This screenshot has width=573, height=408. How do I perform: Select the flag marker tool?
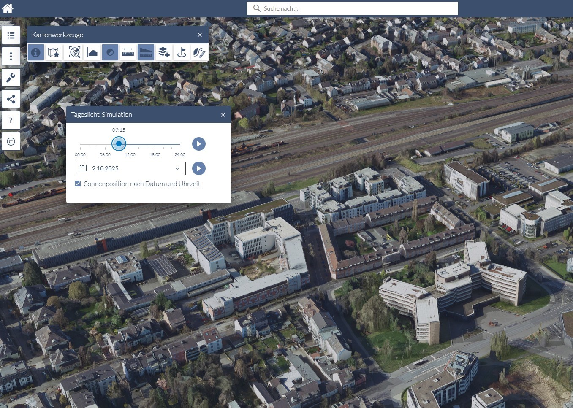point(181,52)
